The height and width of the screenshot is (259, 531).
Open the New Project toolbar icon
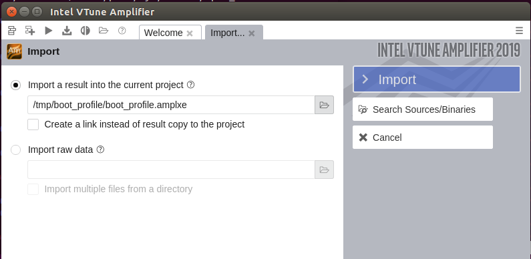(12, 31)
